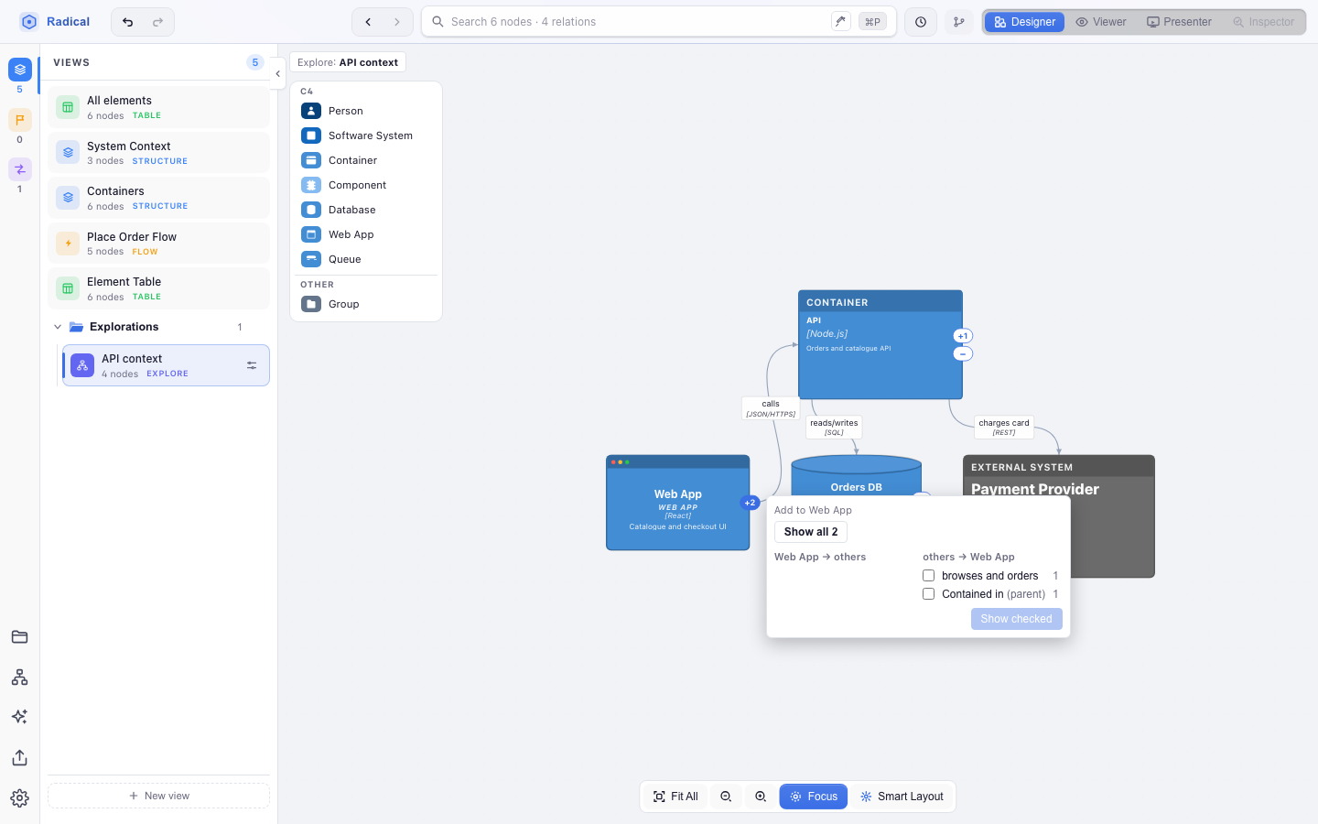Collapse the Explorations folder
This screenshot has width=1318, height=824.
tap(58, 327)
